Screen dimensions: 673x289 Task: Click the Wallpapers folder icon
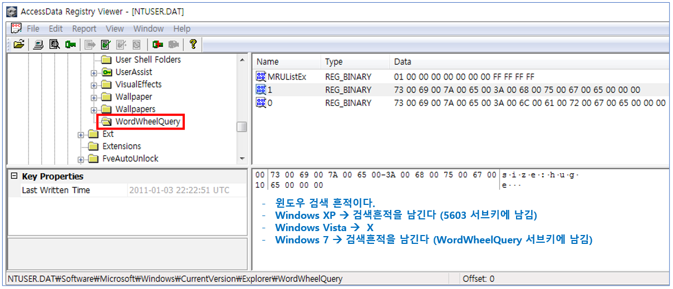pyautogui.click(x=106, y=109)
